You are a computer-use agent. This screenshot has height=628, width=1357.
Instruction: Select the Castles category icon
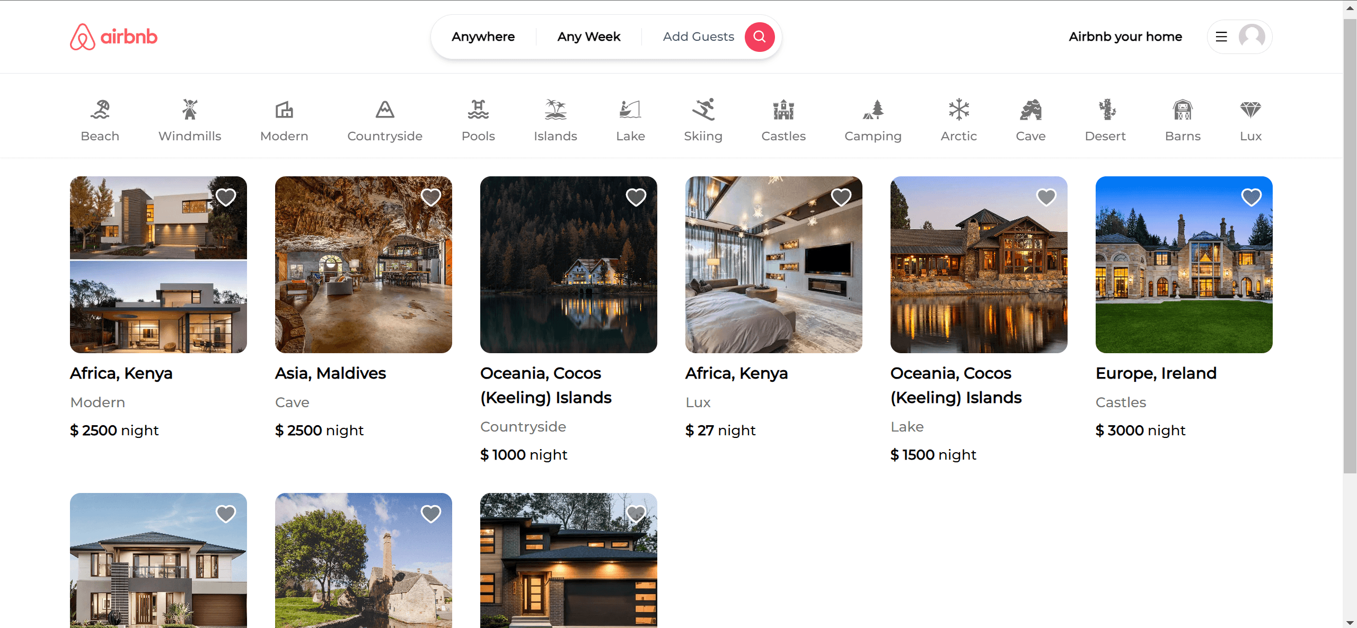[x=783, y=110]
